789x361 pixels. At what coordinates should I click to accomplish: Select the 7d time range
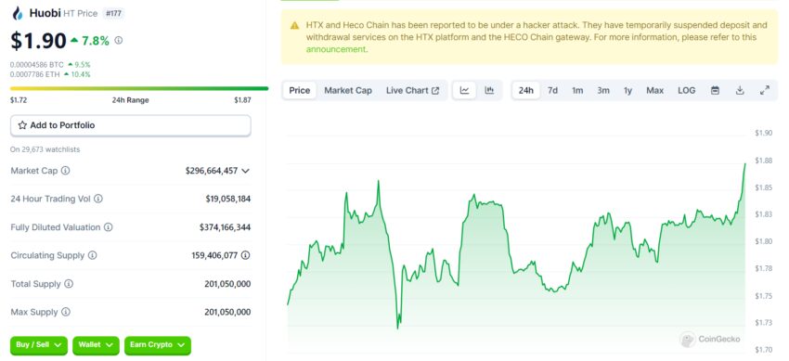coord(552,91)
